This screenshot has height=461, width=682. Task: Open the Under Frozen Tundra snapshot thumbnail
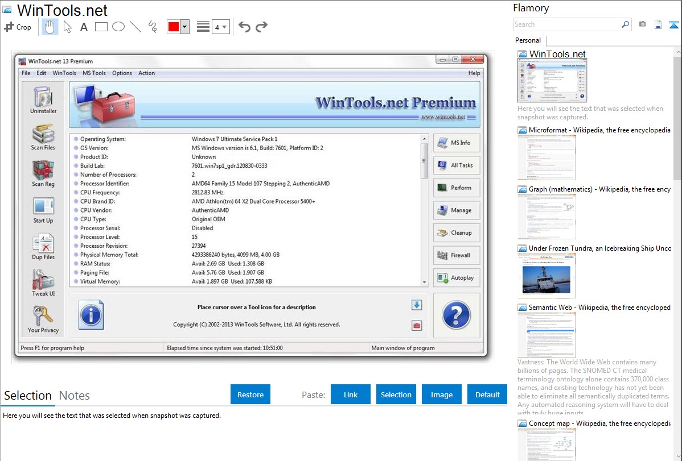coord(547,276)
